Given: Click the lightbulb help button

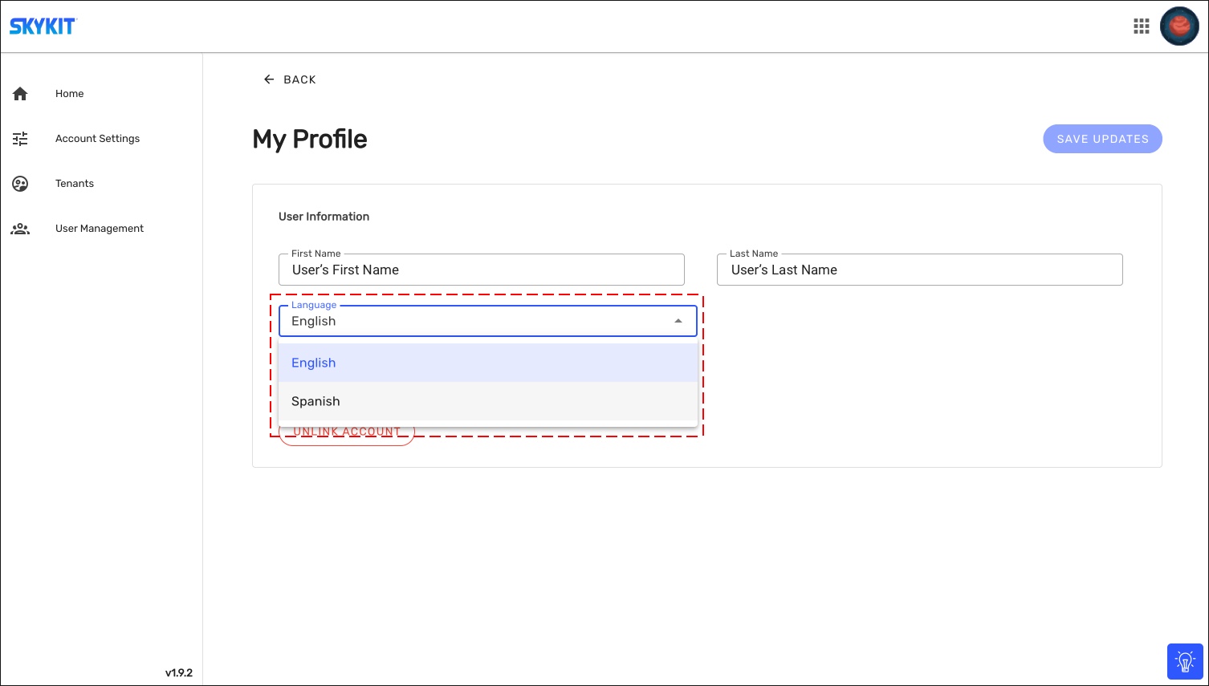Looking at the screenshot, I should pos(1185,661).
